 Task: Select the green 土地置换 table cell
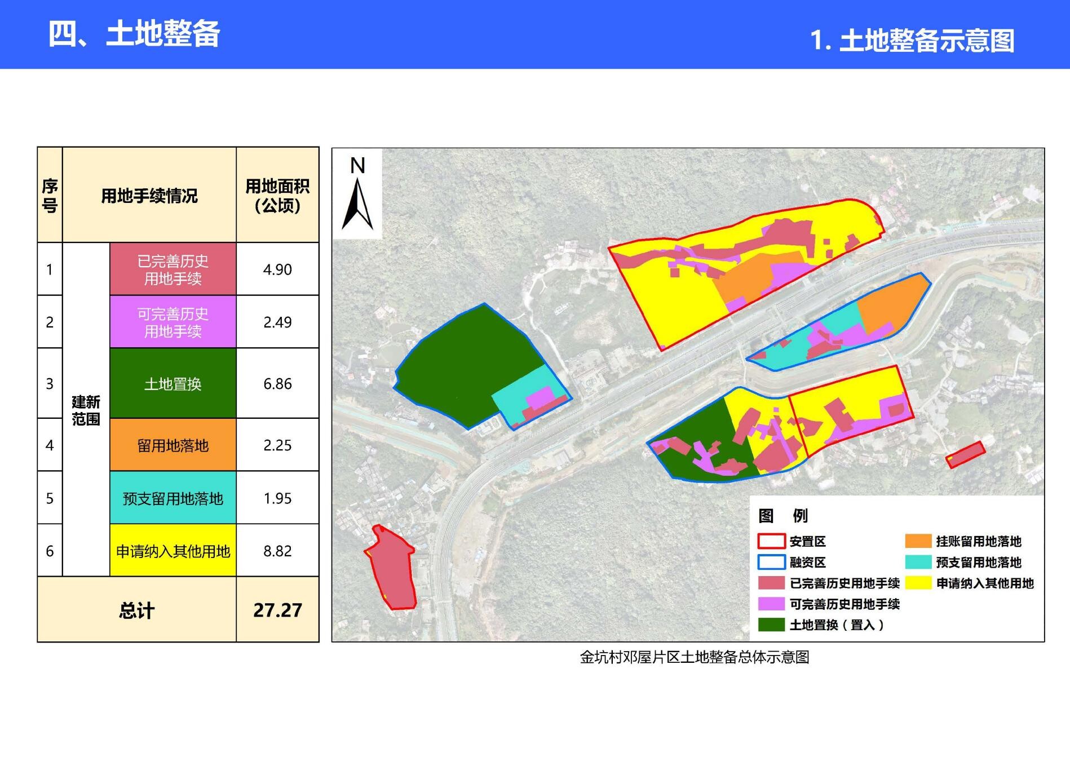pos(173,383)
